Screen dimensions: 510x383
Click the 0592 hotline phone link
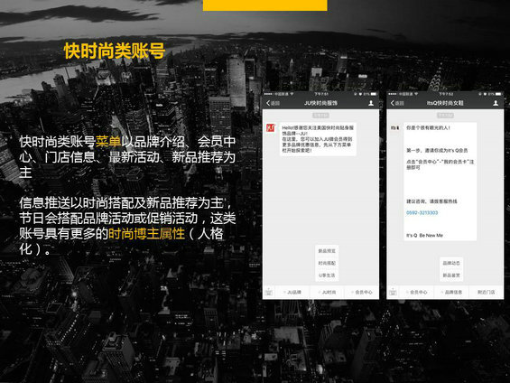click(422, 213)
